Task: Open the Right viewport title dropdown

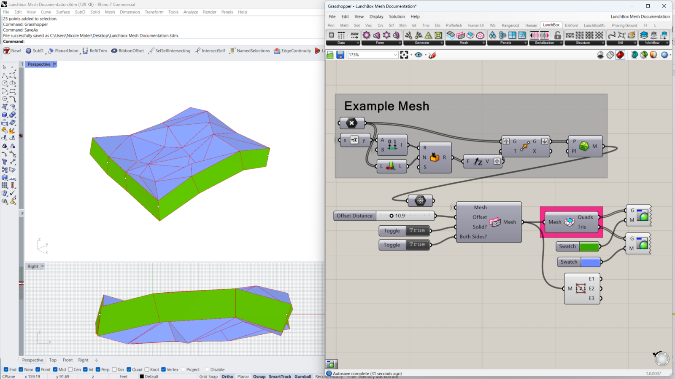Action: pos(41,266)
